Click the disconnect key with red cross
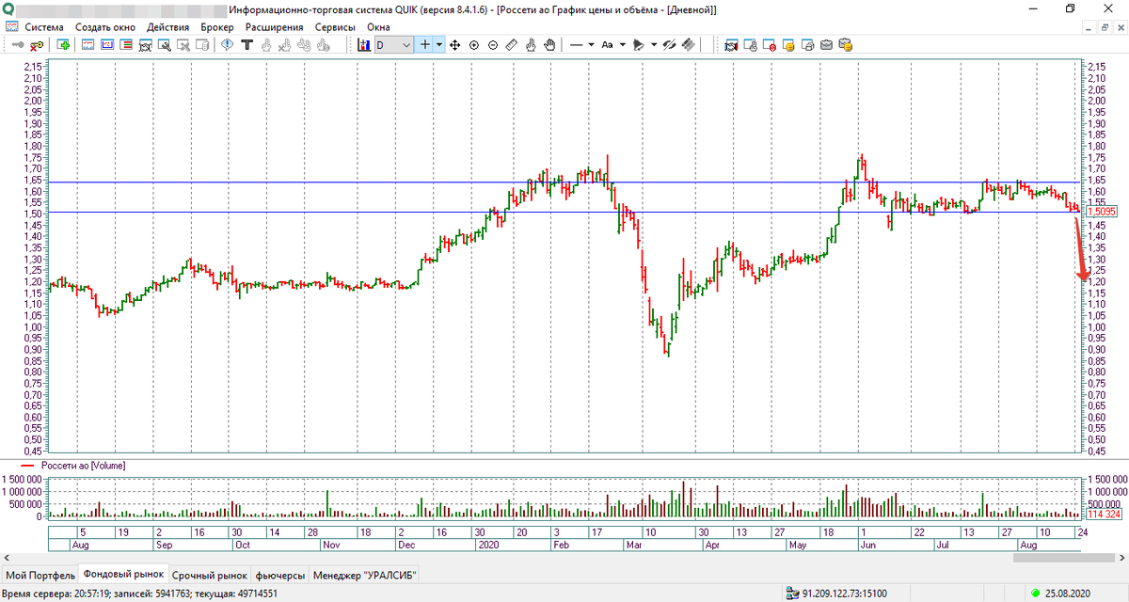The height and width of the screenshot is (602, 1129). 36,45
